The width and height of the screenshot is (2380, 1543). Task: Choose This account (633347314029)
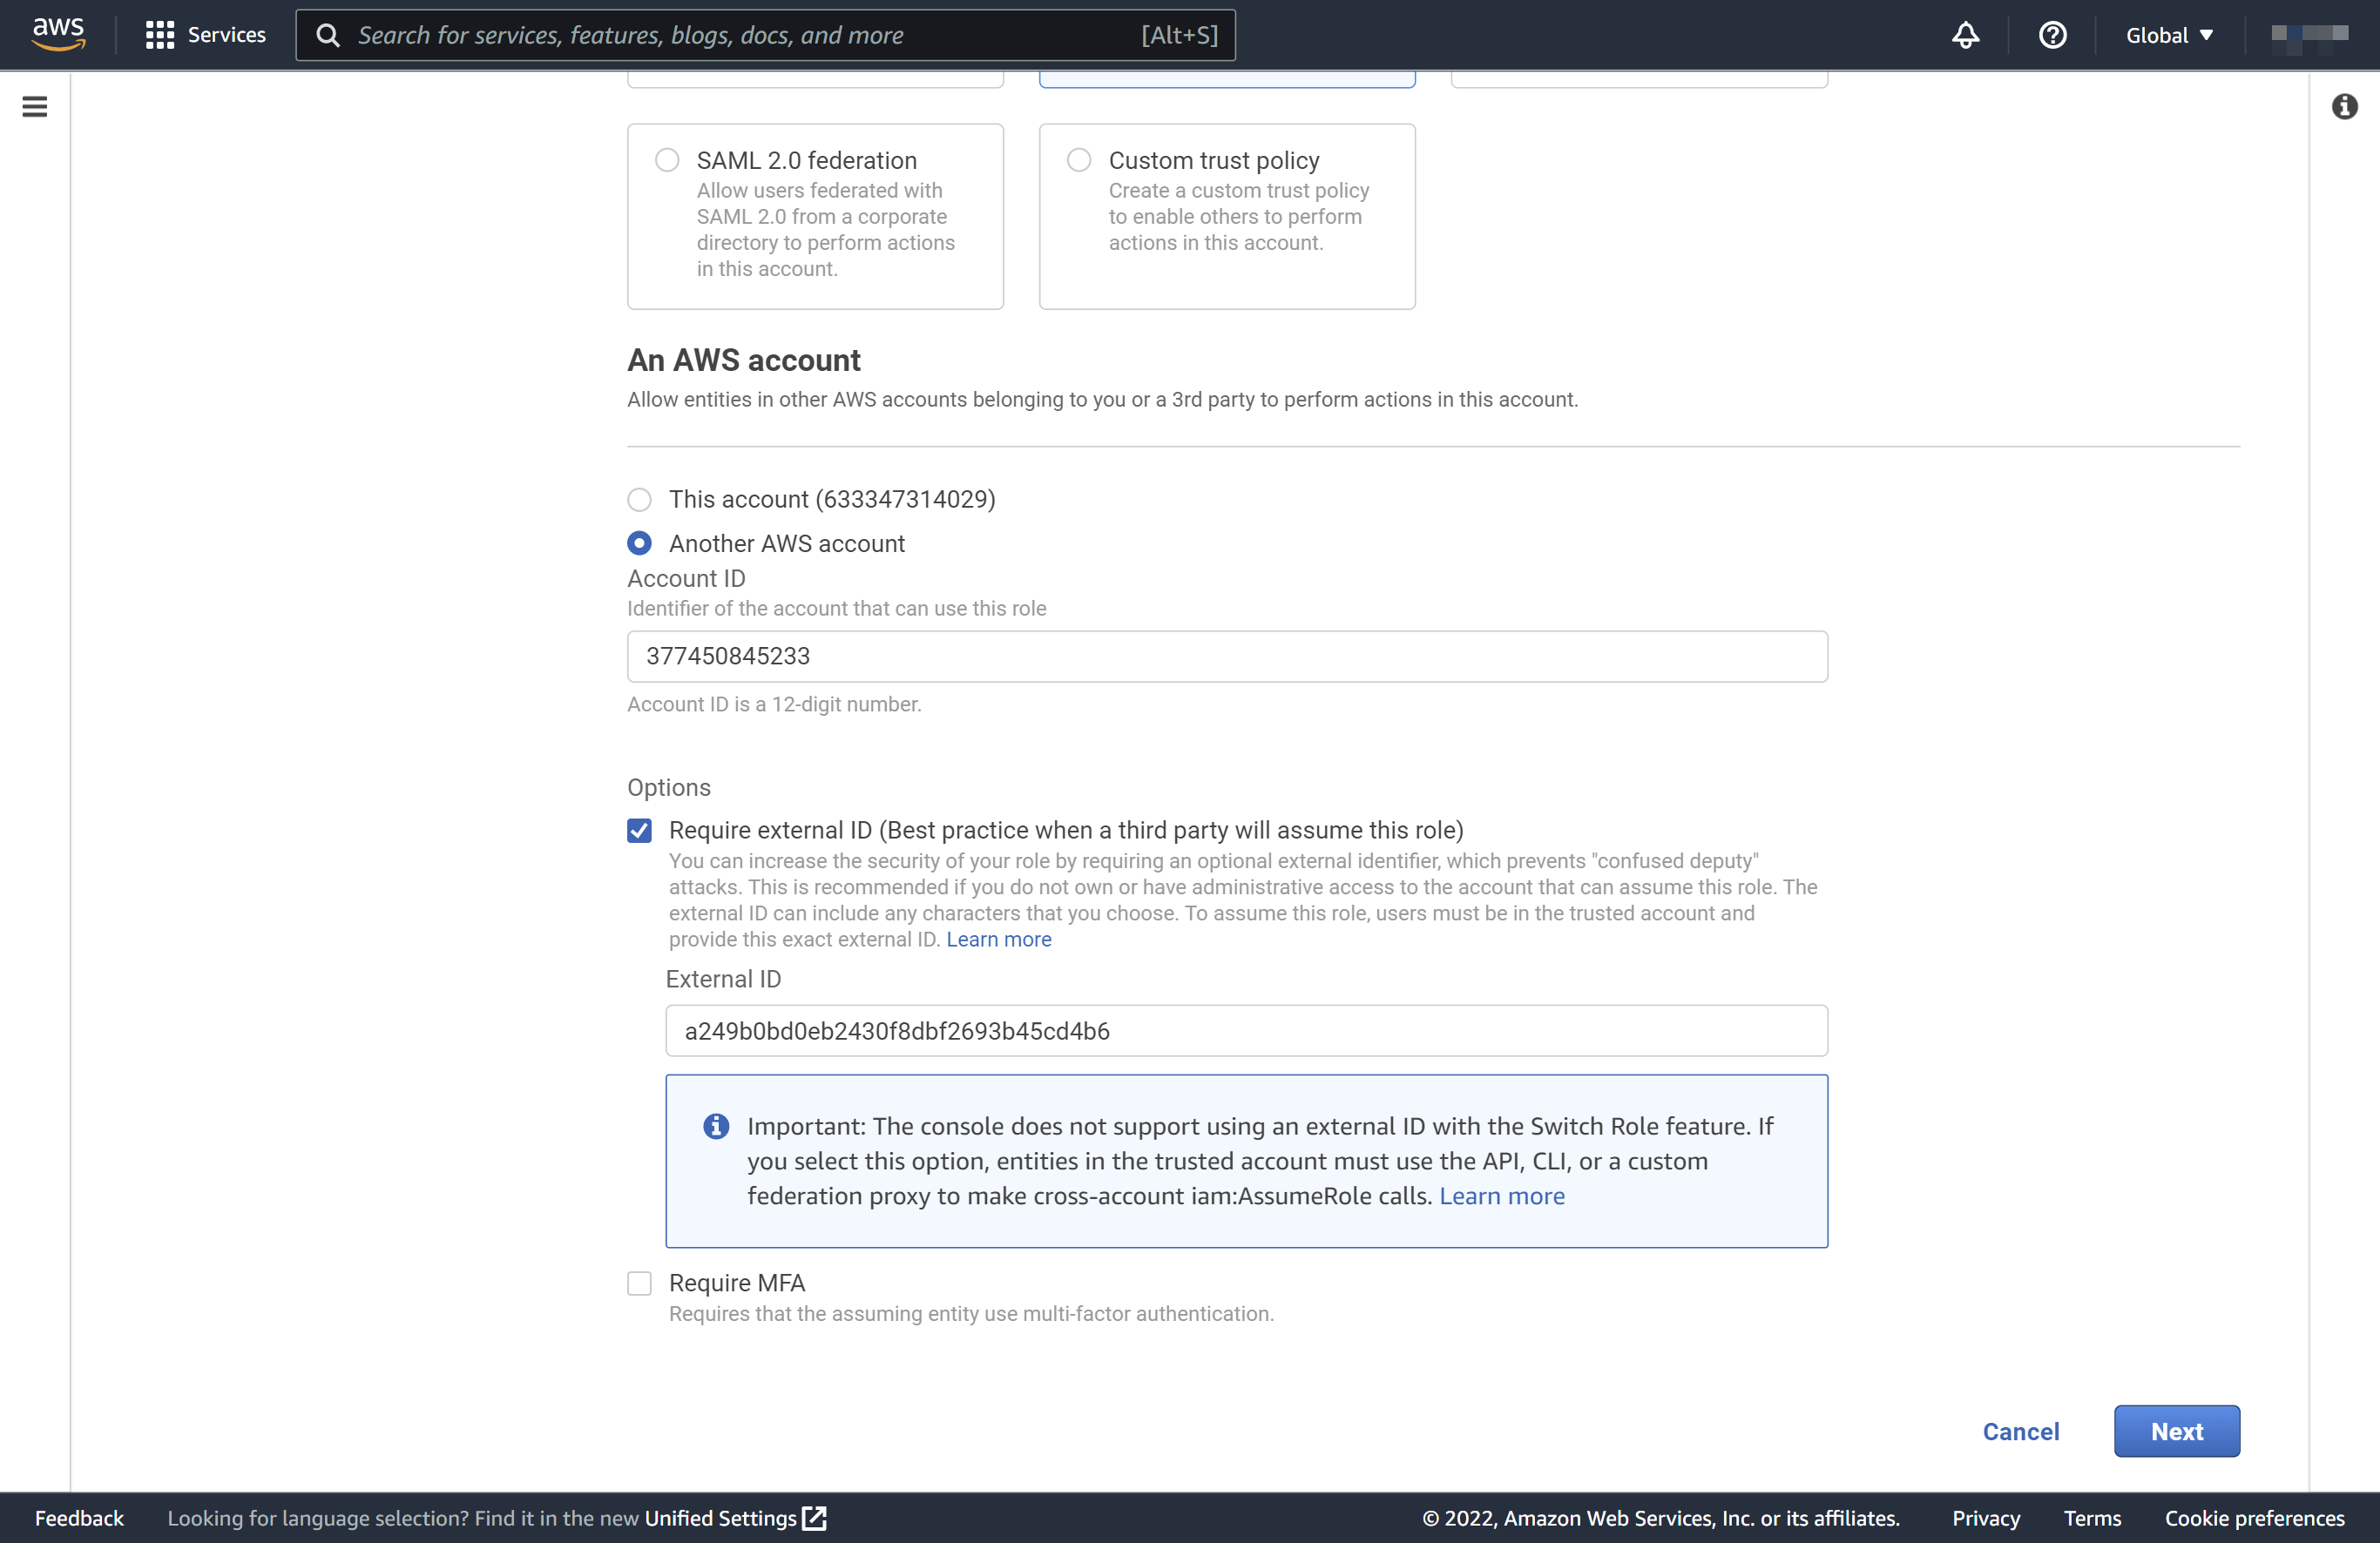(x=639, y=499)
